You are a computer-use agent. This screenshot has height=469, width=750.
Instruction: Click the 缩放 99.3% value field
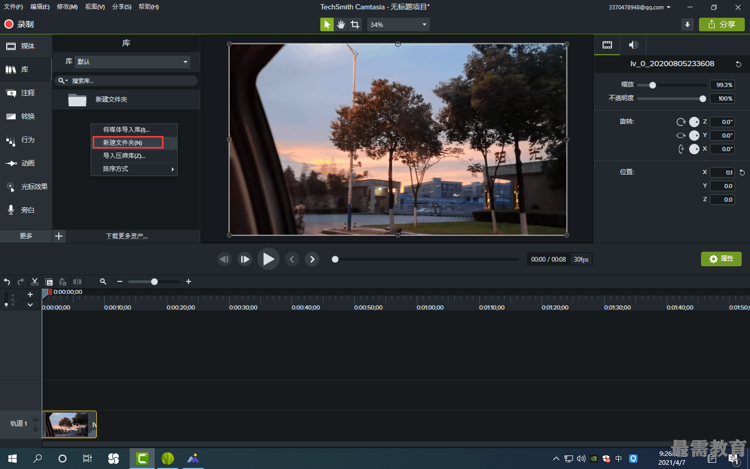pyautogui.click(x=722, y=85)
